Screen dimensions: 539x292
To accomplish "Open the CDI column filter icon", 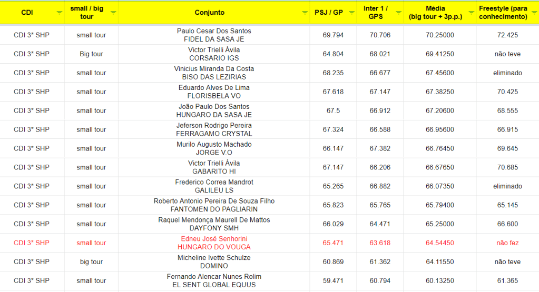I will [x=58, y=13].
